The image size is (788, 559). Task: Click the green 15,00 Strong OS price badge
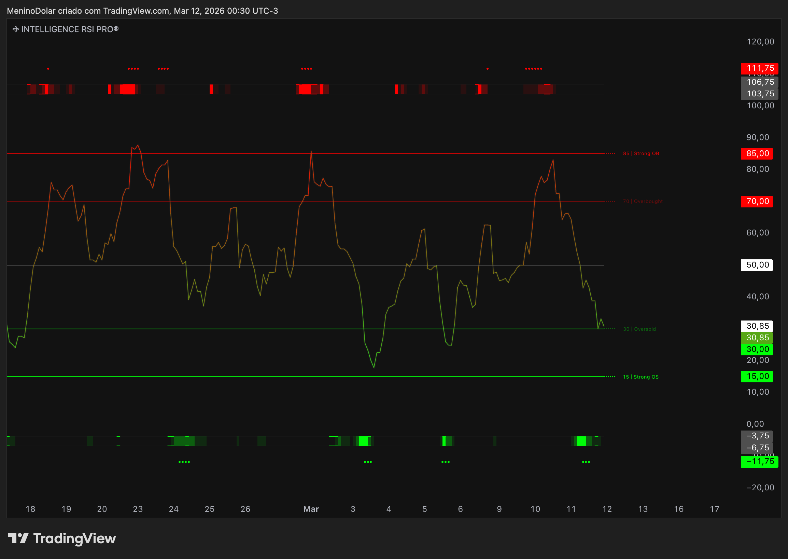[x=757, y=376]
